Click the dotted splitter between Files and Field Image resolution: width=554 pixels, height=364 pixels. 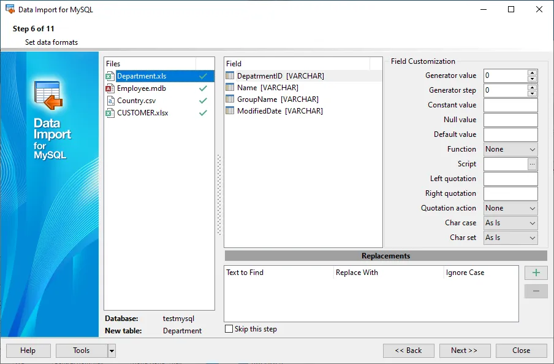[x=219, y=195]
